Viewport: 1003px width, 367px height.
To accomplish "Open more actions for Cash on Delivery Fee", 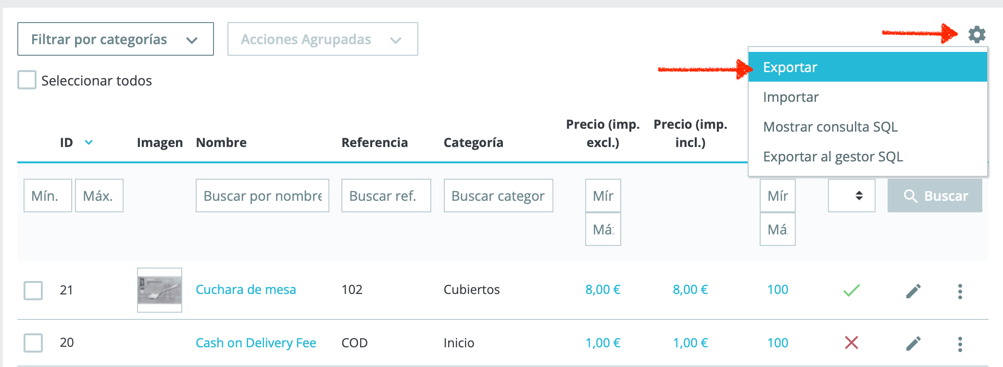I will 960,344.
